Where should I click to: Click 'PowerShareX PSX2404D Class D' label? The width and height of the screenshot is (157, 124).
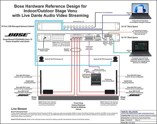pyautogui.click(x=18, y=40)
